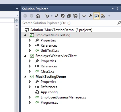Viewport: 121px width, 112px height.
Task: Collapse the MuckTestingDemo project node
Action: click(x=25, y=77)
